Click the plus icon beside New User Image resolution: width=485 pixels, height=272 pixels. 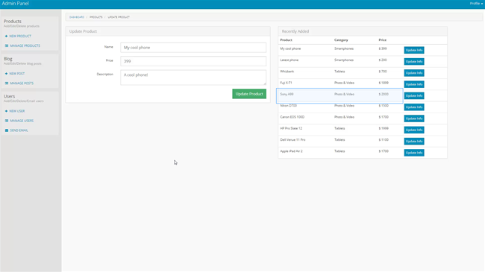click(x=6, y=111)
